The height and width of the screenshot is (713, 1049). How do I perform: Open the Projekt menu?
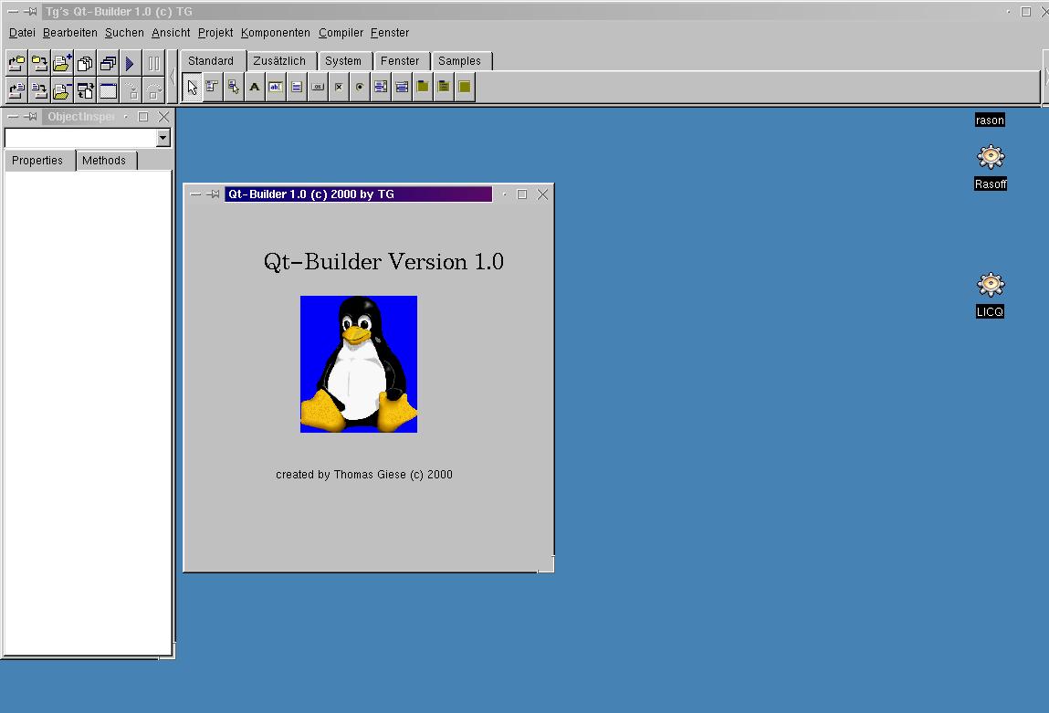(x=215, y=33)
